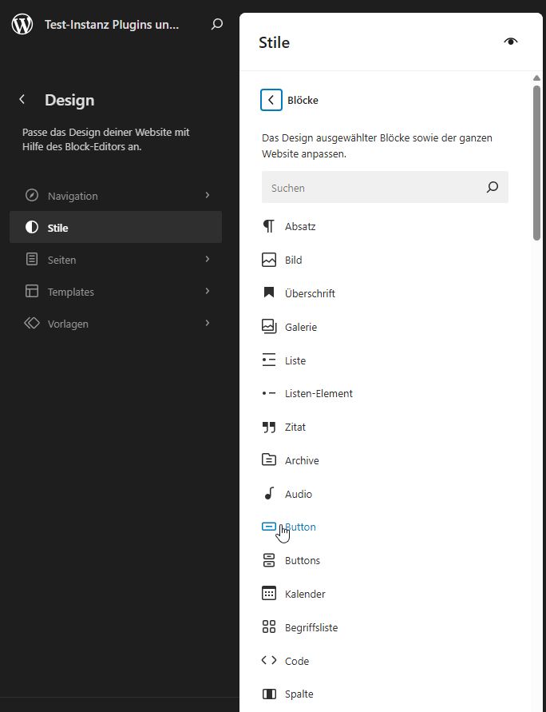Toggle the style book eye icon
The width and height of the screenshot is (546, 712).
click(511, 42)
